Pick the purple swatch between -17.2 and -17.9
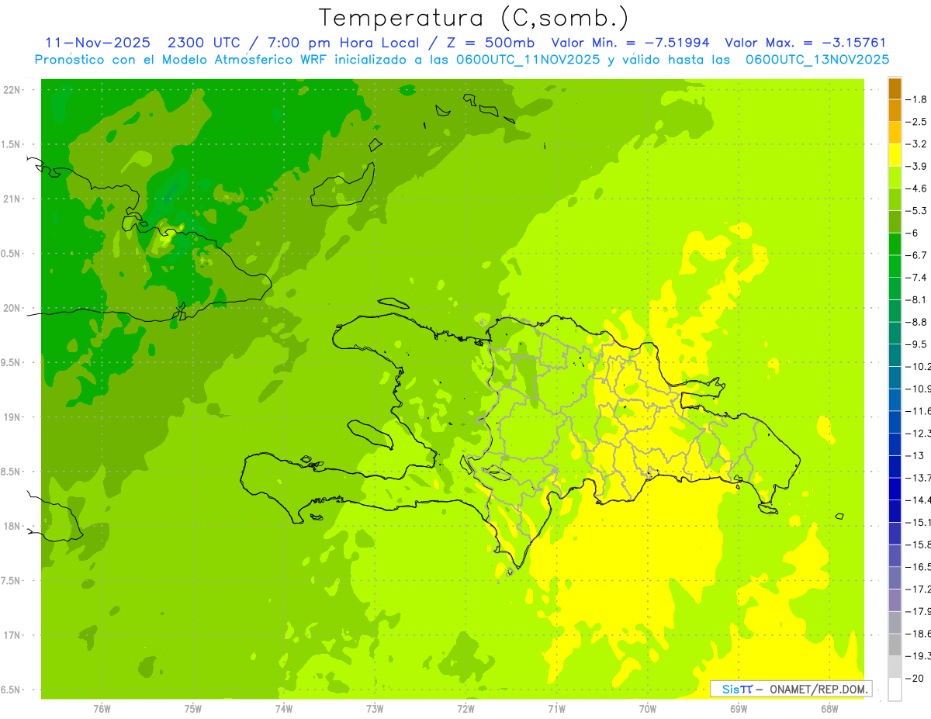The image size is (931, 719). (x=895, y=600)
